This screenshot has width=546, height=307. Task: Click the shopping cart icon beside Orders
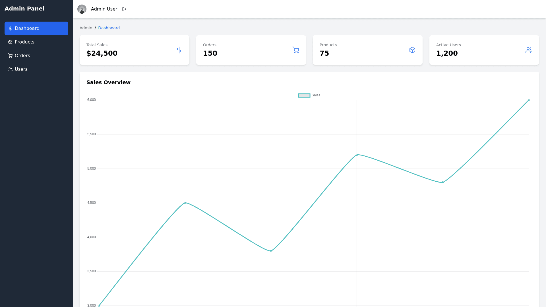[x=10, y=55]
